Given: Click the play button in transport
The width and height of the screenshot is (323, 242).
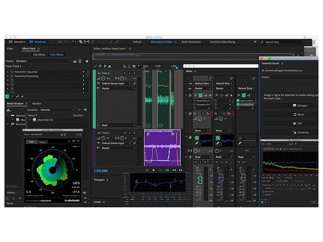Looking at the screenshot, I should (153, 170).
